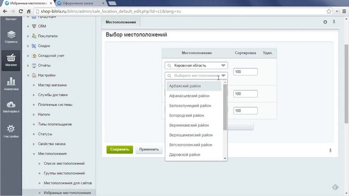Open browser home page

click(x=28, y=11)
